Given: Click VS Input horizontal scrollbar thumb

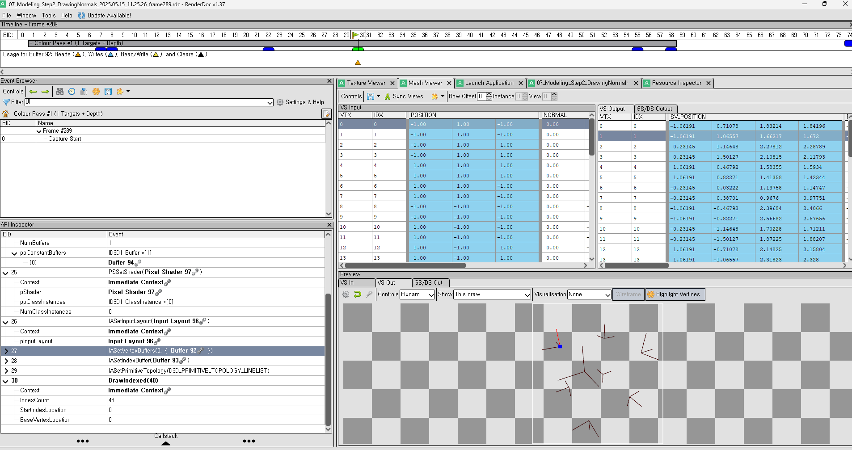Looking at the screenshot, I should [406, 265].
